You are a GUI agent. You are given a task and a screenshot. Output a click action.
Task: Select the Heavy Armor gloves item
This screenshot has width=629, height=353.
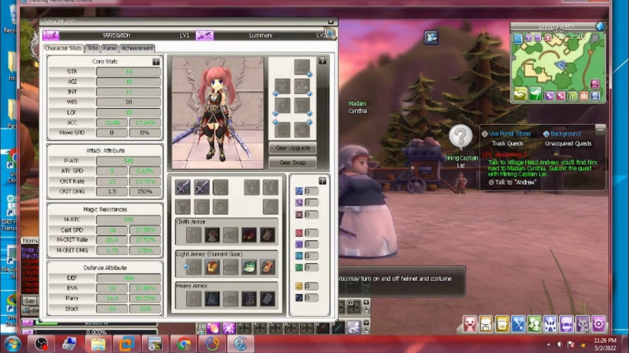coord(267,299)
